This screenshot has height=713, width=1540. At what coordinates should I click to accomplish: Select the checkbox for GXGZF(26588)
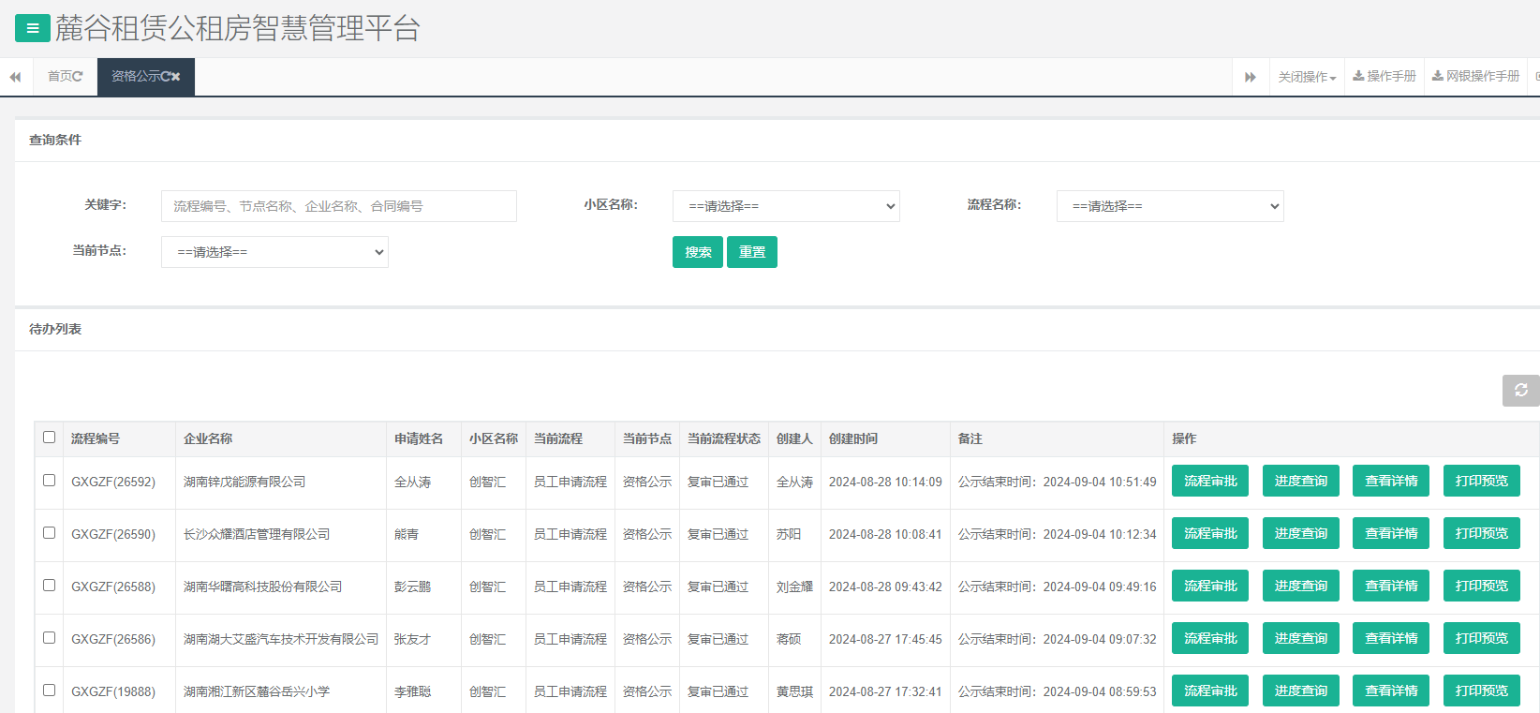coord(50,586)
